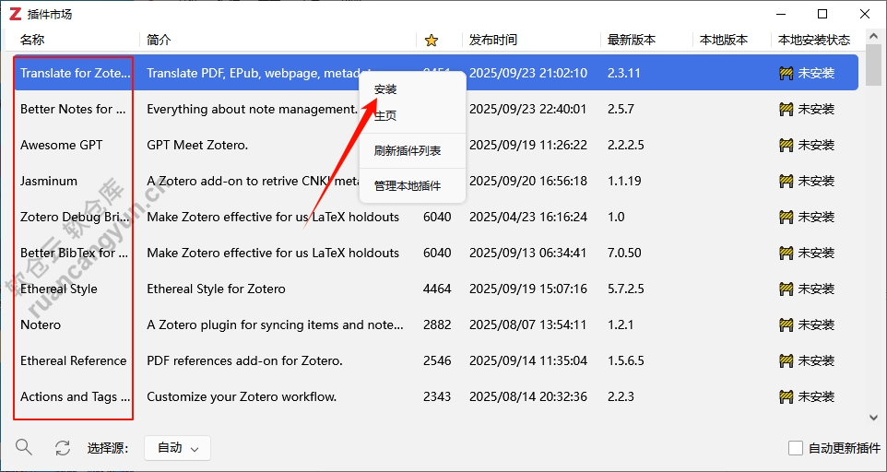Click the refresh arrows icon at the bottom
Image resolution: width=887 pixels, height=472 pixels.
62,448
